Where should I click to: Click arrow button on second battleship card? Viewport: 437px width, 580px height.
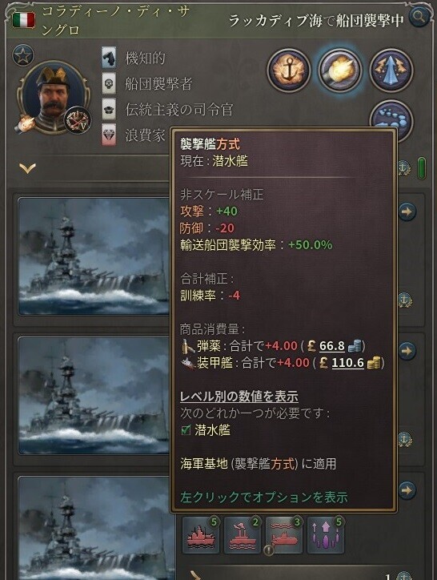[407, 351]
